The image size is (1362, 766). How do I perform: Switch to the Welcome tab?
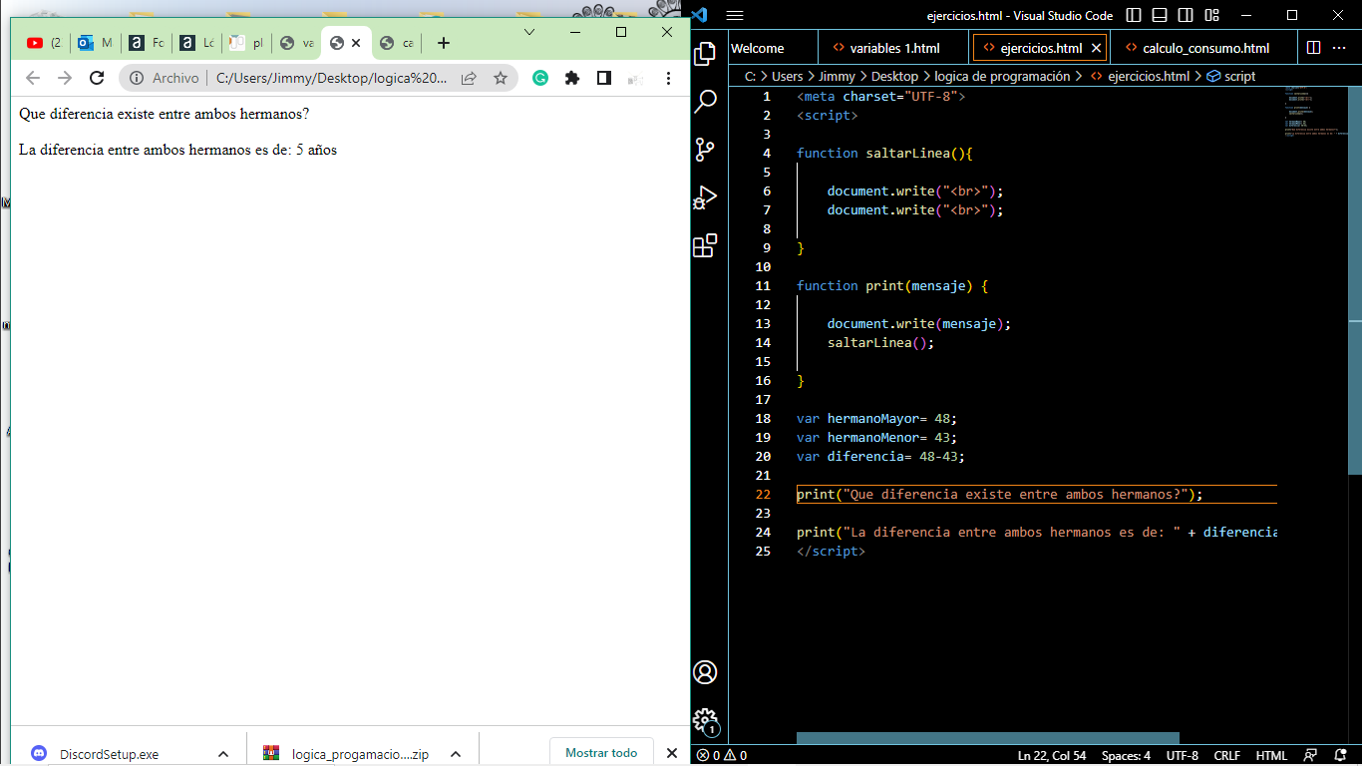tap(758, 48)
